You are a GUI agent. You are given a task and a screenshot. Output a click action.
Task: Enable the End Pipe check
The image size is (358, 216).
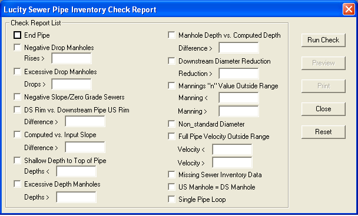(17, 35)
